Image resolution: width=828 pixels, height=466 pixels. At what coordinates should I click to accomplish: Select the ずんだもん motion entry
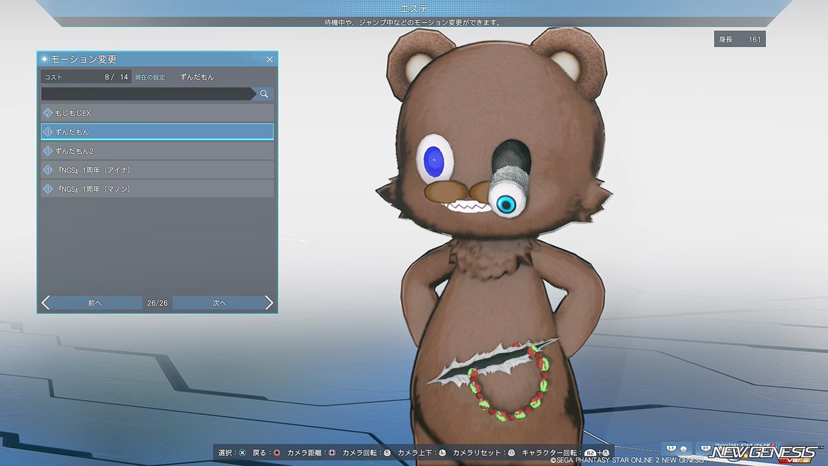tap(157, 132)
